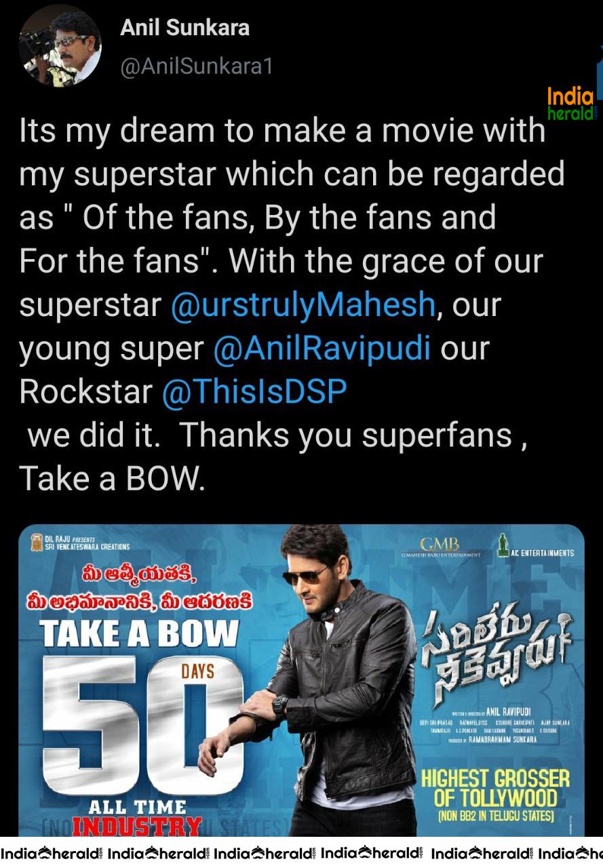This screenshot has width=603, height=868.
Task: Open the @ThisIsDSP mention
Action: [254, 391]
